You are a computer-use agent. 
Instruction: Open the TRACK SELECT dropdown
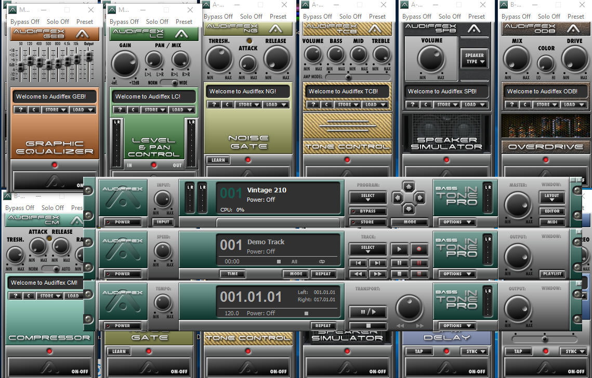368,248
